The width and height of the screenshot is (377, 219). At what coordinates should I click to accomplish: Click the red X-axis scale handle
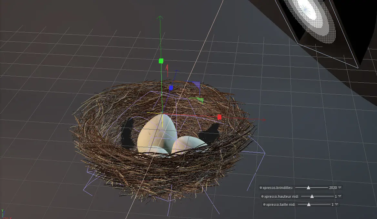pos(219,117)
